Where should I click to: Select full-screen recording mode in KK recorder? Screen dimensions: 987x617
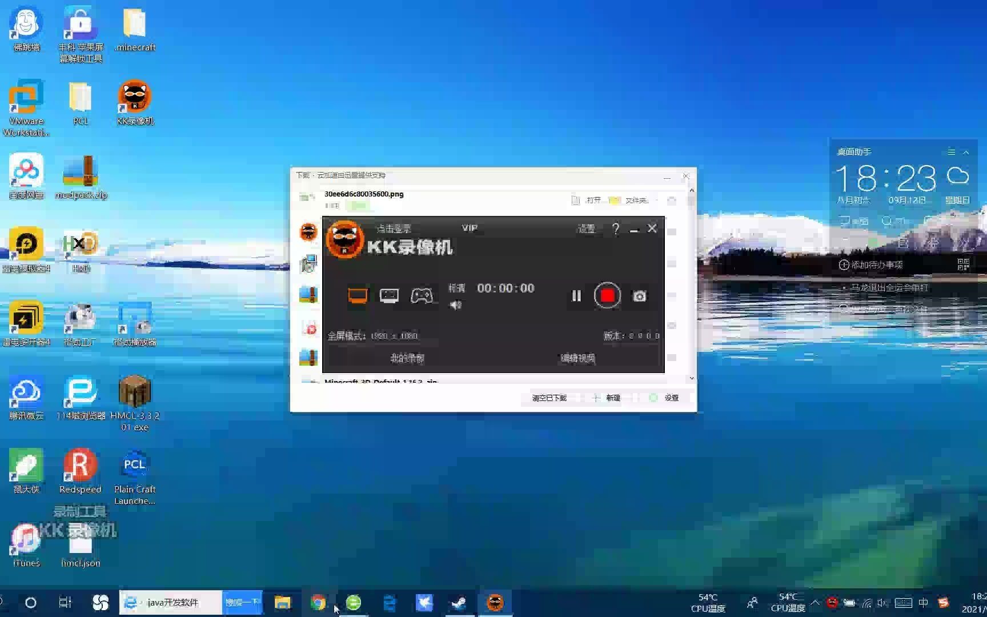click(x=358, y=296)
